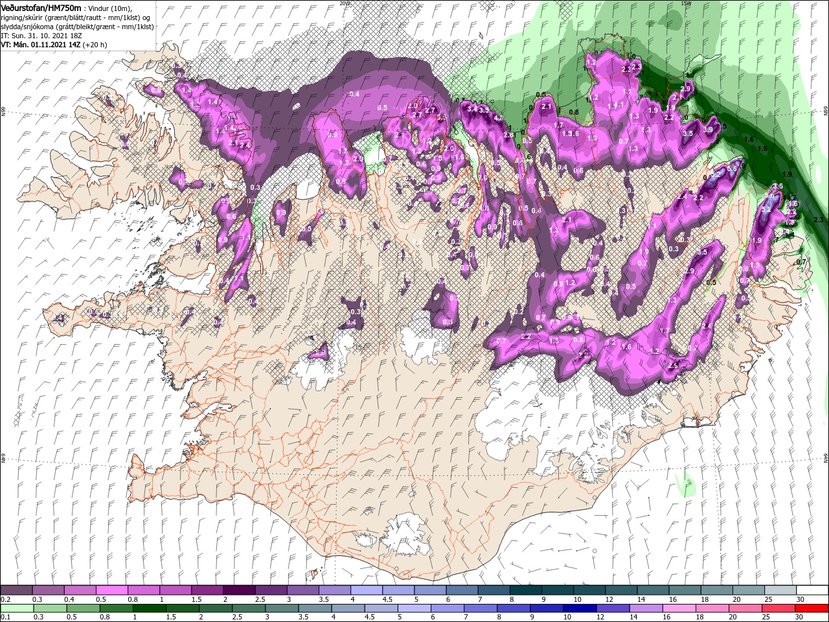This screenshot has height=622, width=829.
Task: Pick top legend swatch between 18 and 20
Action: pos(716,590)
